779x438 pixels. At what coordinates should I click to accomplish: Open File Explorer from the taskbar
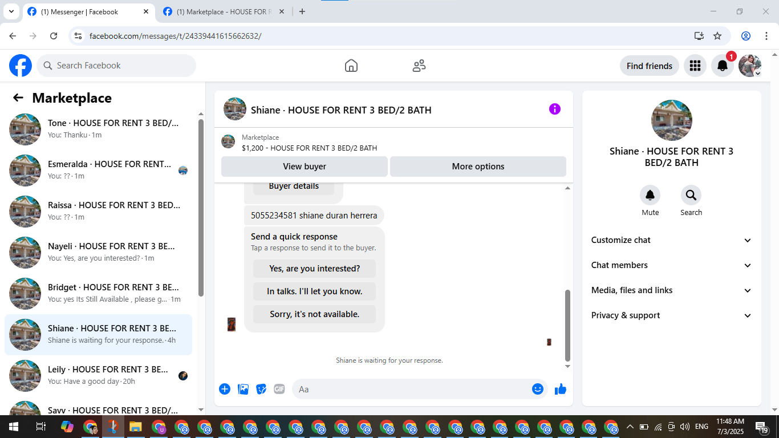click(x=135, y=427)
